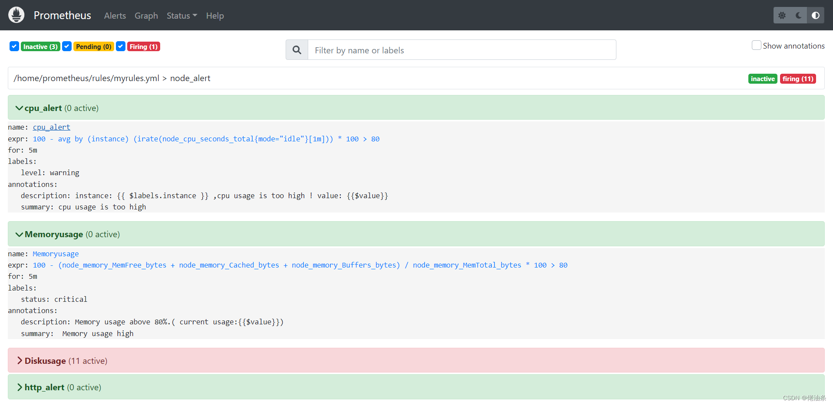Click the Prometheus flame logo

16,15
